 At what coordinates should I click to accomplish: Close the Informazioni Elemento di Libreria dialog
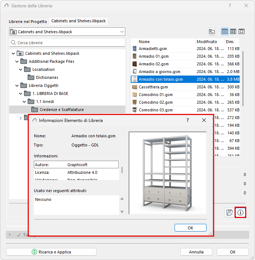tap(204, 120)
